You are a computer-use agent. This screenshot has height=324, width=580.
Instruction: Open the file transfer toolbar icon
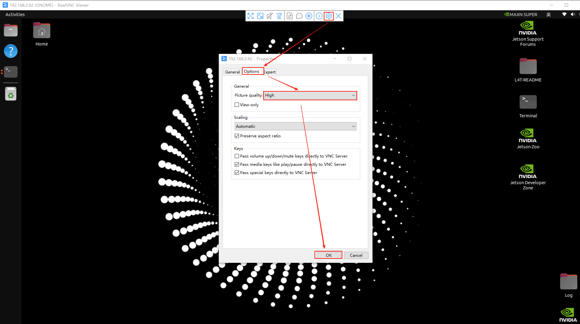[x=290, y=16]
